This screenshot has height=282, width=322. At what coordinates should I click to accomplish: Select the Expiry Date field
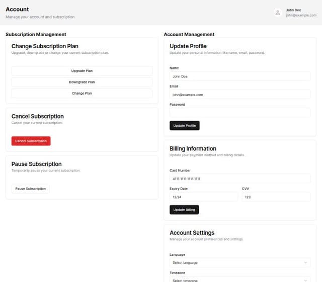click(x=203, y=197)
